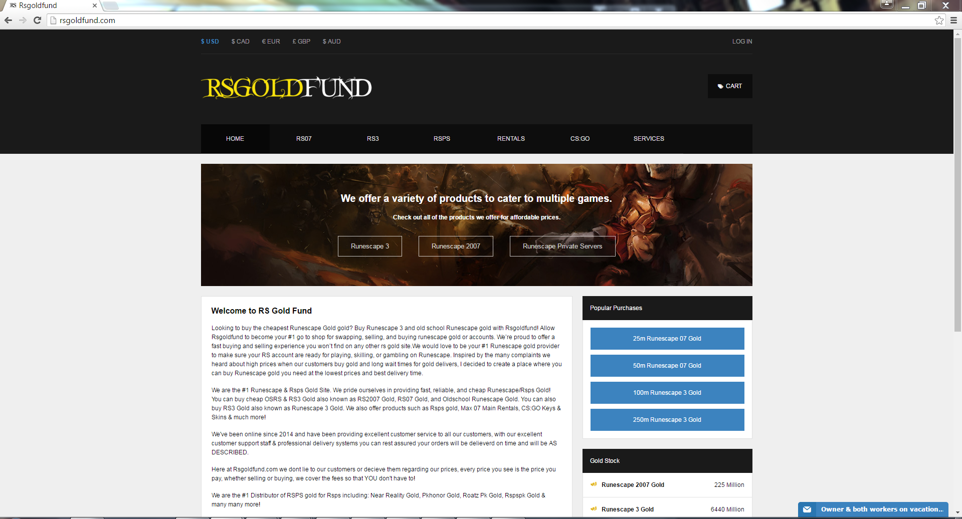Click the 'Gold Stock' panel header

click(x=667, y=461)
